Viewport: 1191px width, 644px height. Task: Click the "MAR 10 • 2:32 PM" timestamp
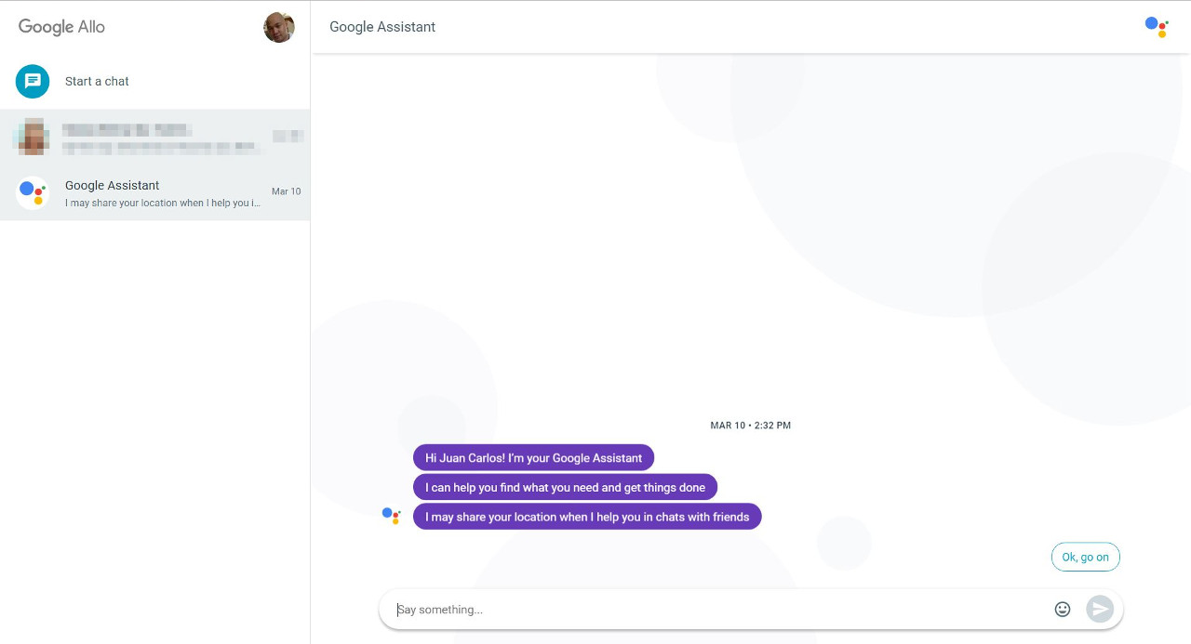(750, 426)
